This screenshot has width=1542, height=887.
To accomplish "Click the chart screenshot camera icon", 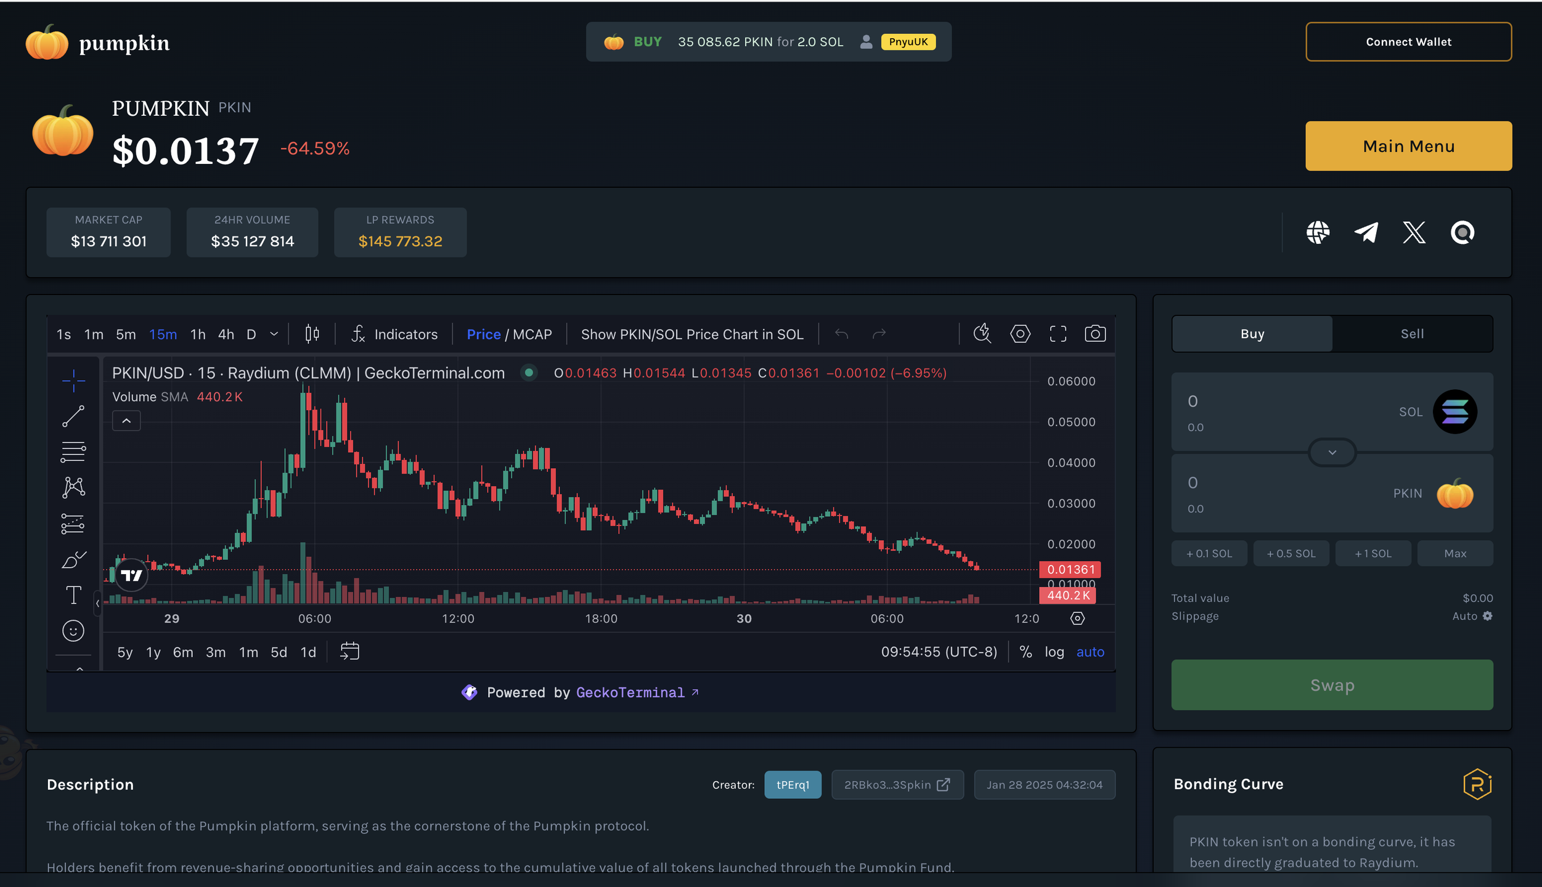I will point(1095,334).
